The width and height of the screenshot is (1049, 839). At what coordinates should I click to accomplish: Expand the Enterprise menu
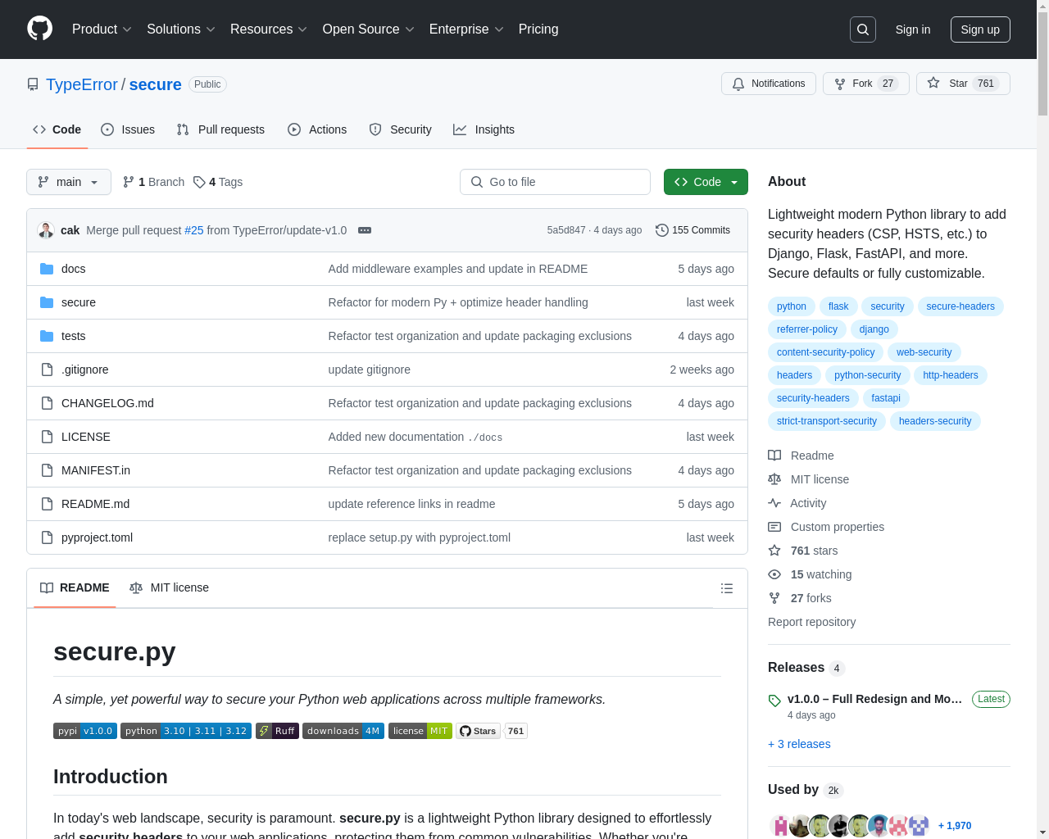click(x=466, y=29)
